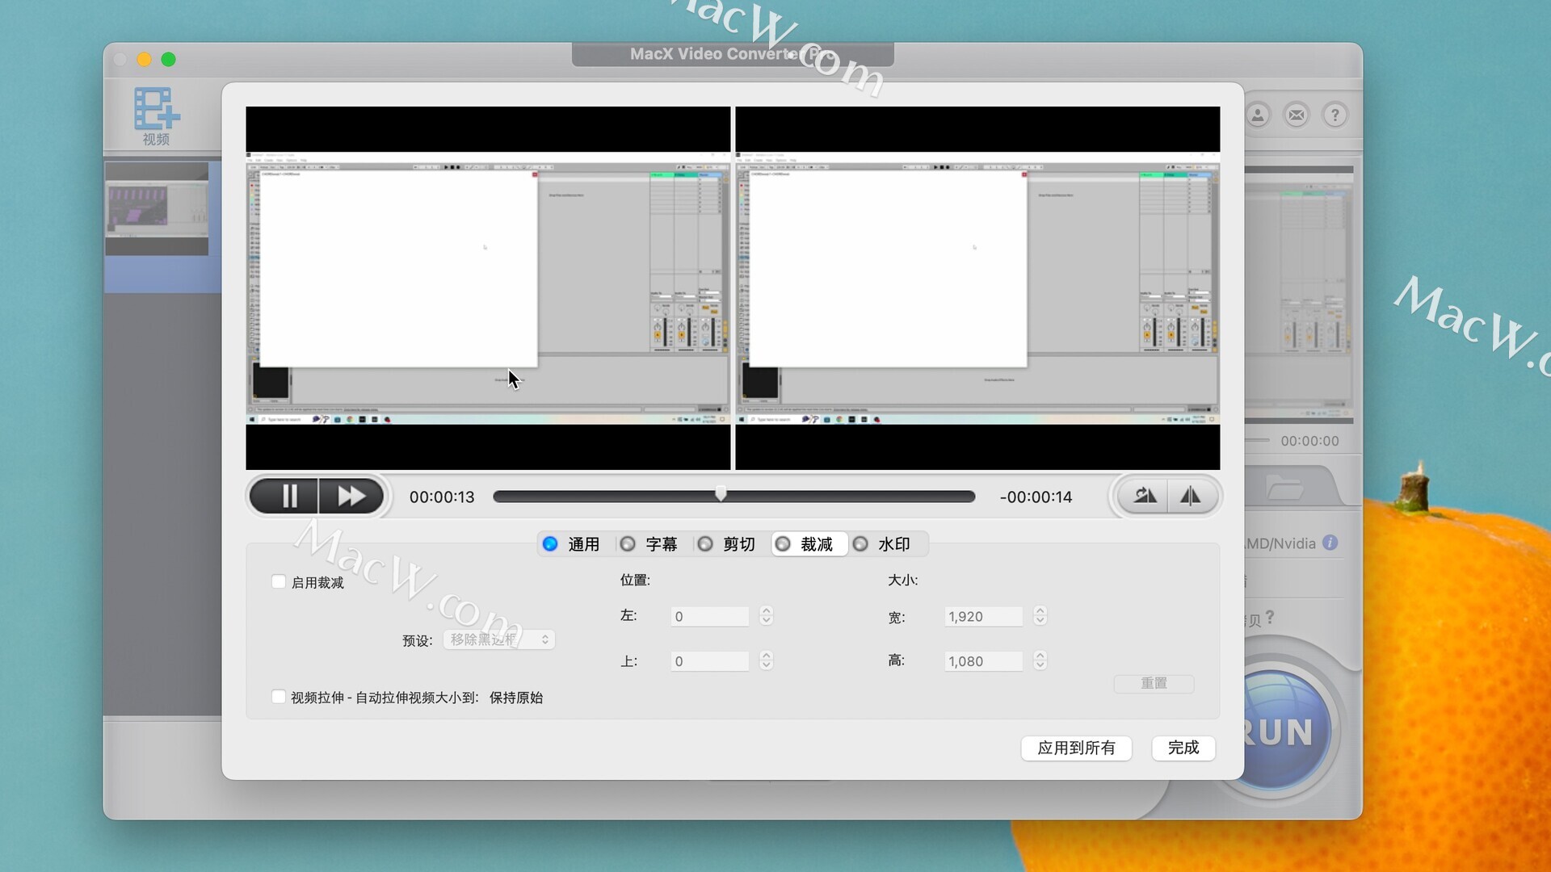This screenshot has width=1551, height=872.
Task: Click the 高 height input field
Action: (x=984, y=661)
